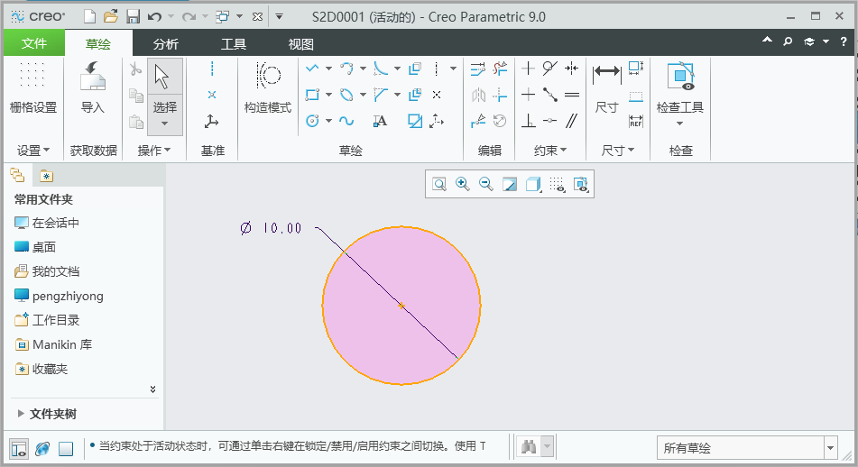Image resolution: width=858 pixels, height=467 pixels.
Task: Open the 所有草绘 selection filter dropdown
Action: point(830,448)
